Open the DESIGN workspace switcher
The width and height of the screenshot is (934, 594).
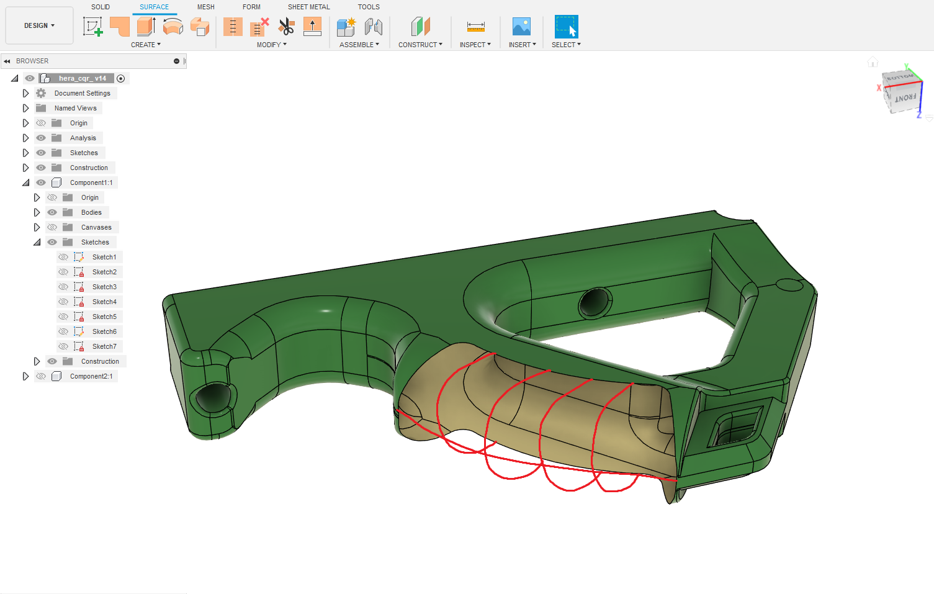[x=38, y=25]
